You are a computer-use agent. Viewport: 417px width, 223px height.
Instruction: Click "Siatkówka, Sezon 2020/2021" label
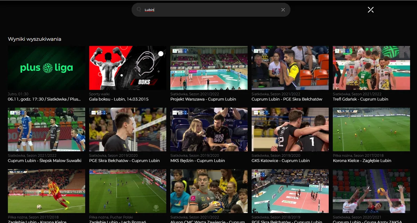(357, 217)
